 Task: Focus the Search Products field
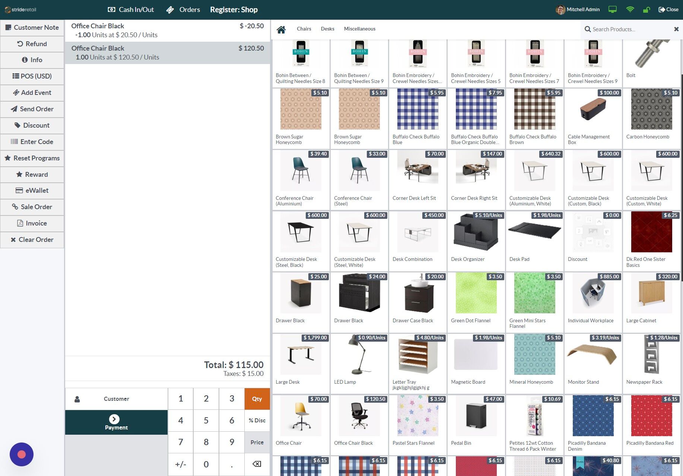pyautogui.click(x=628, y=29)
